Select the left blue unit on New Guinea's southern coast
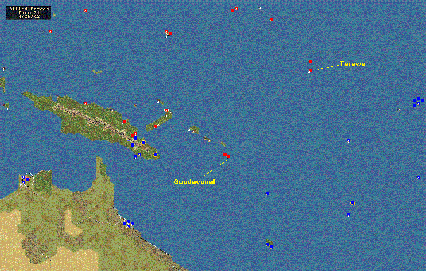Screen dimensions: 426x271 [x=136, y=157]
